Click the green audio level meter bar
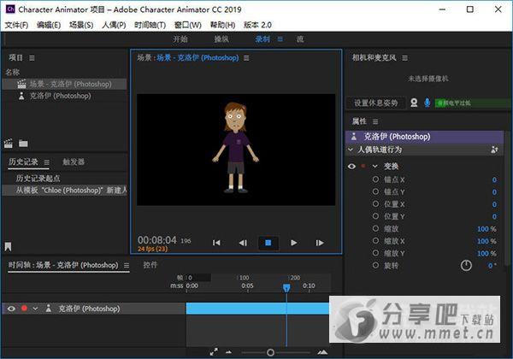This screenshot has height=359, width=513. pyautogui.click(x=473, y=103)
